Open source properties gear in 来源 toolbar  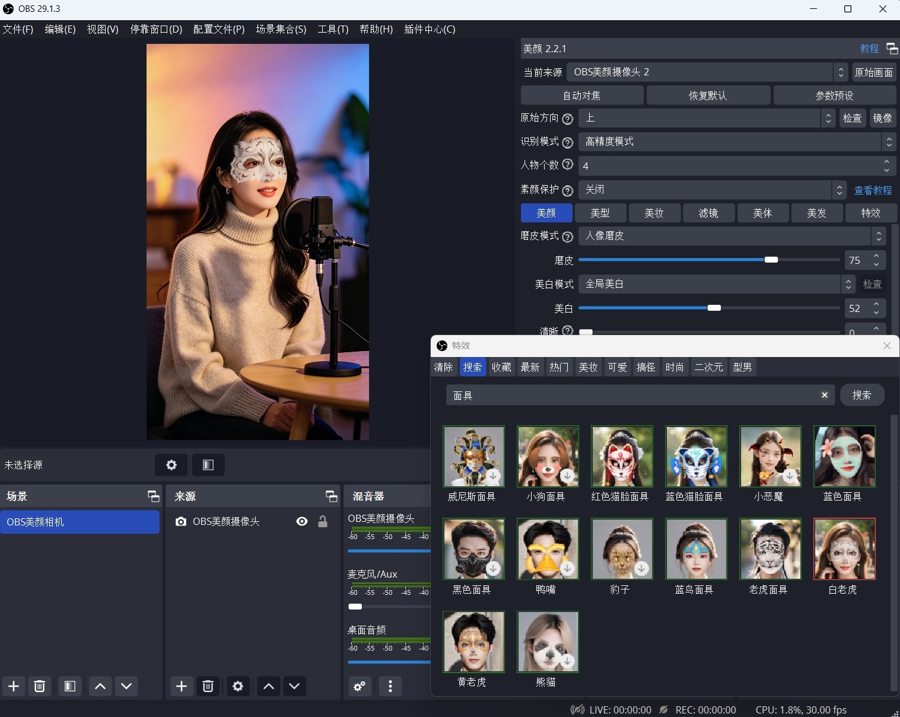[x=238, y=686]
